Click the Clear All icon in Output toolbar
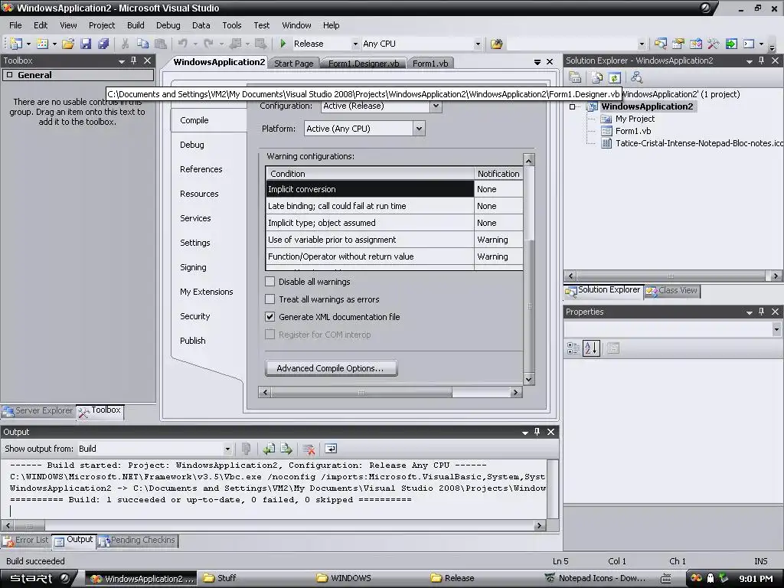784x588 pixels. pos(309,449)
